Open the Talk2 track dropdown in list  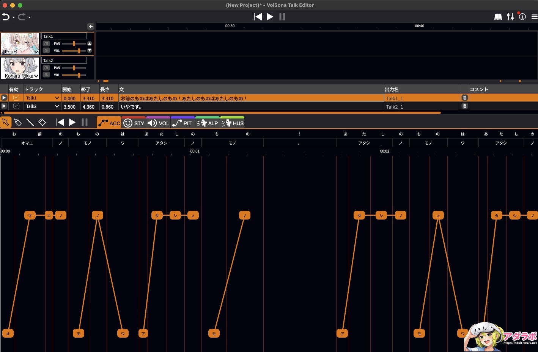57,106
